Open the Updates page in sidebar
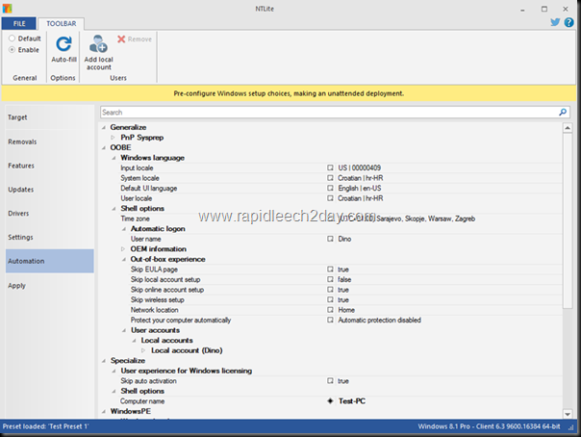This screenshot has height=437, width=581. coord(50,190)
